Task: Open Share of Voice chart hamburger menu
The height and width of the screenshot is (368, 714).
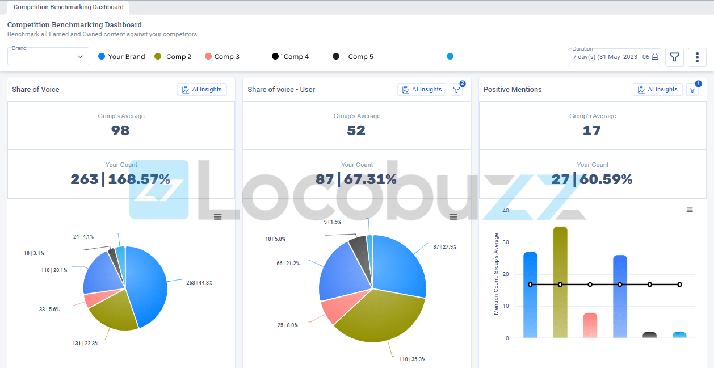Action: [217, 217]
